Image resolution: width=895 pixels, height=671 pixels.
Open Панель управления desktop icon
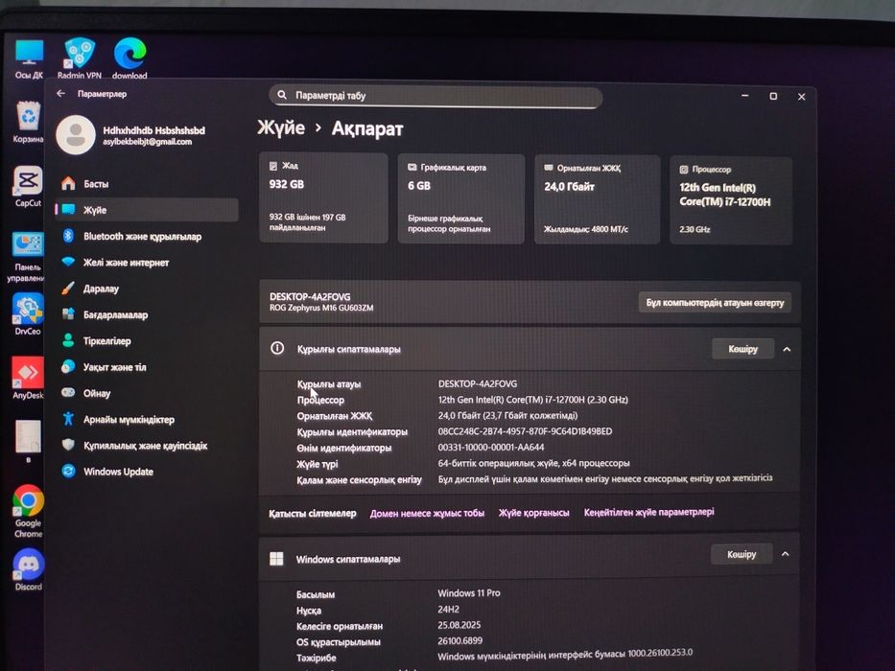pos(26,257)
